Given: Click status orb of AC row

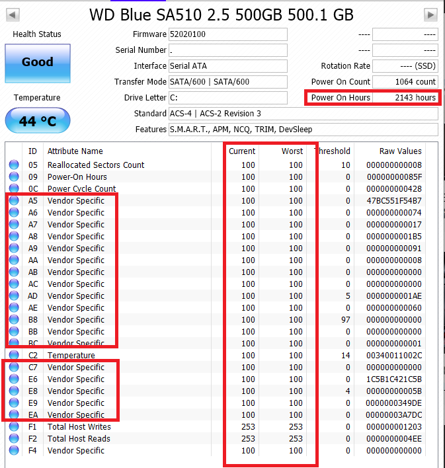Looking at the screenshot, I should coord(14,284).
